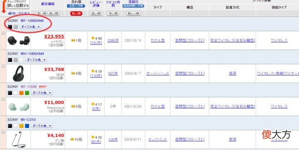Tick the compare checkbox for WI-C310
Image resolution: width=299 pixels, height=150 pixels.
pyautogui.click(x=3, y=132)
